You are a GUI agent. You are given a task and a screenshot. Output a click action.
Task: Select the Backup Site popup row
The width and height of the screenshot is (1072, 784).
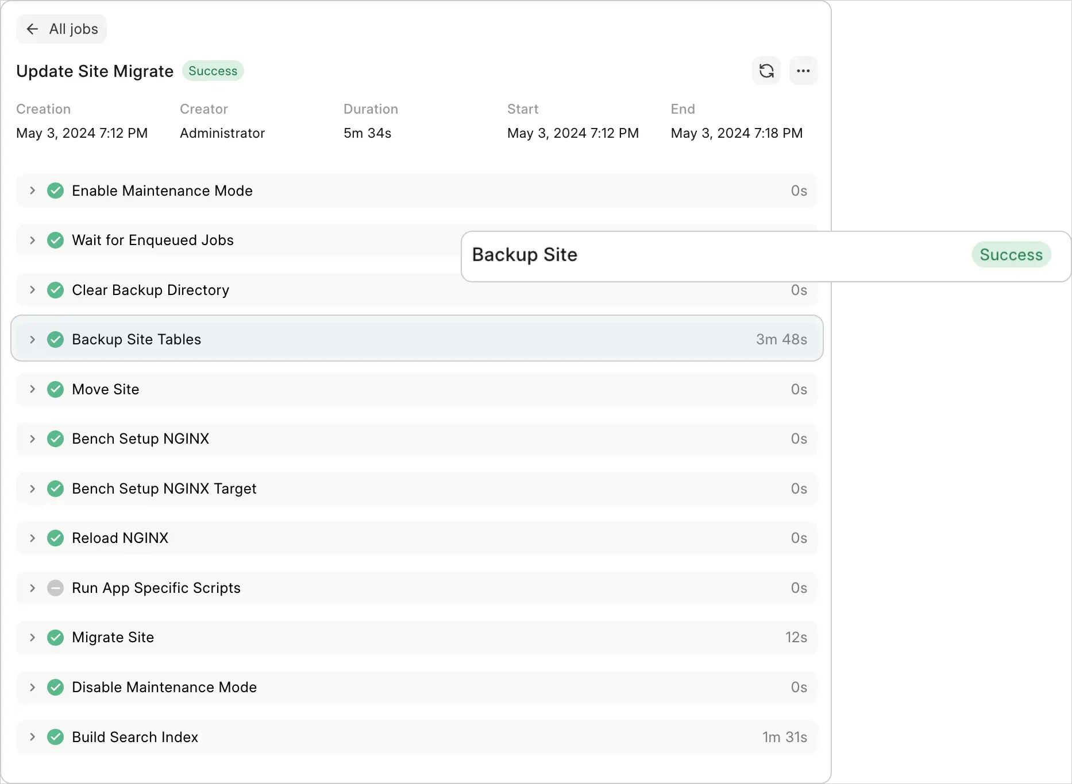(689, 255)
